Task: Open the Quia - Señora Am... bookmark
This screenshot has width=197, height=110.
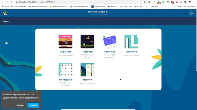Action: [134, 7]
